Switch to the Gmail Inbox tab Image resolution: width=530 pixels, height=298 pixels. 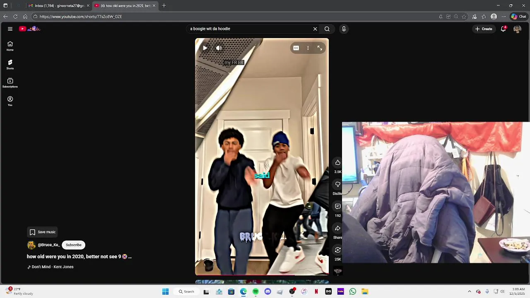tap(57, 6)
